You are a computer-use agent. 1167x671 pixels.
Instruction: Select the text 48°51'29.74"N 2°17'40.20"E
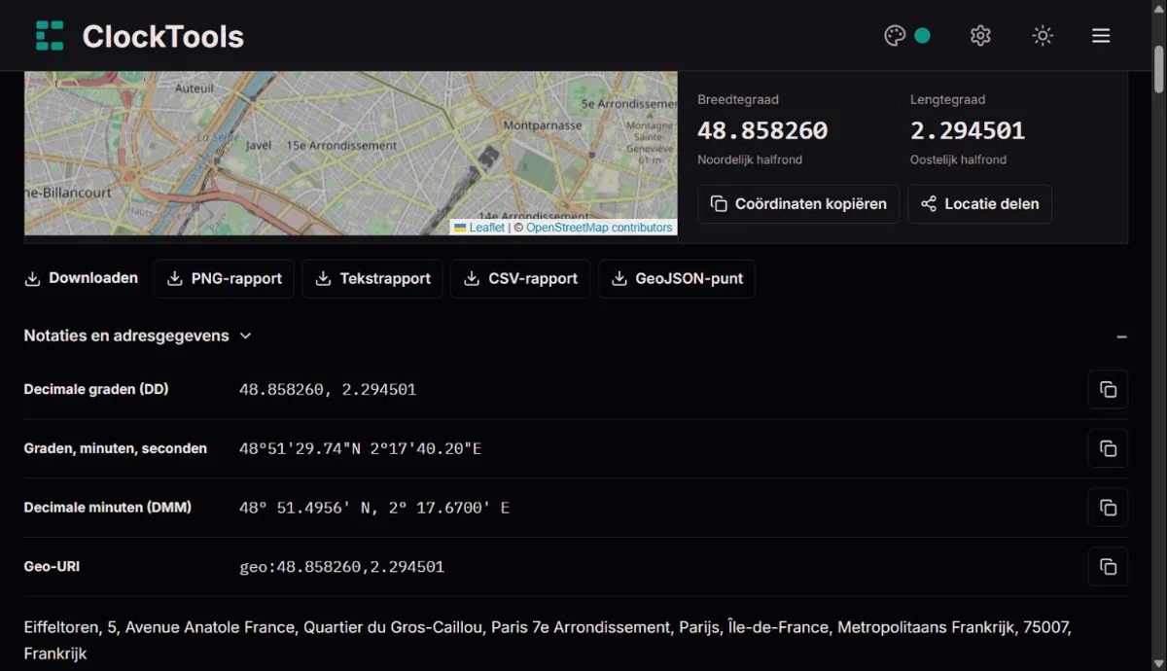pos(361,449)
